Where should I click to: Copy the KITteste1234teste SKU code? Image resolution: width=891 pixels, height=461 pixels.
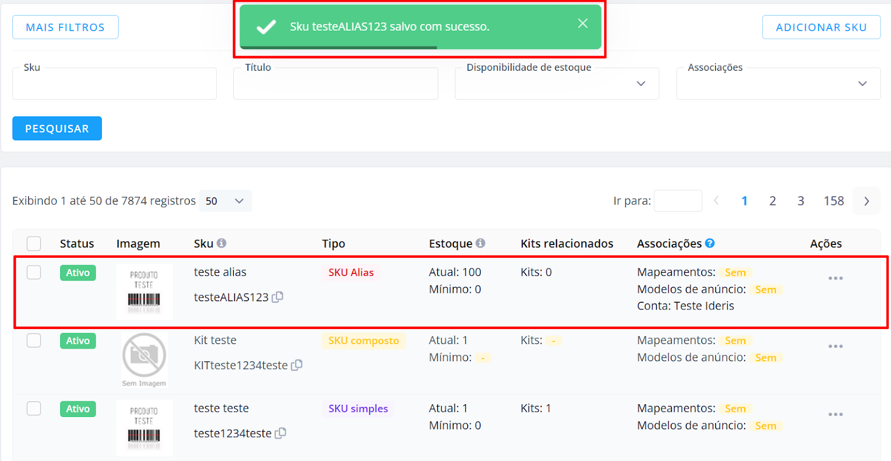coord(297,365)
